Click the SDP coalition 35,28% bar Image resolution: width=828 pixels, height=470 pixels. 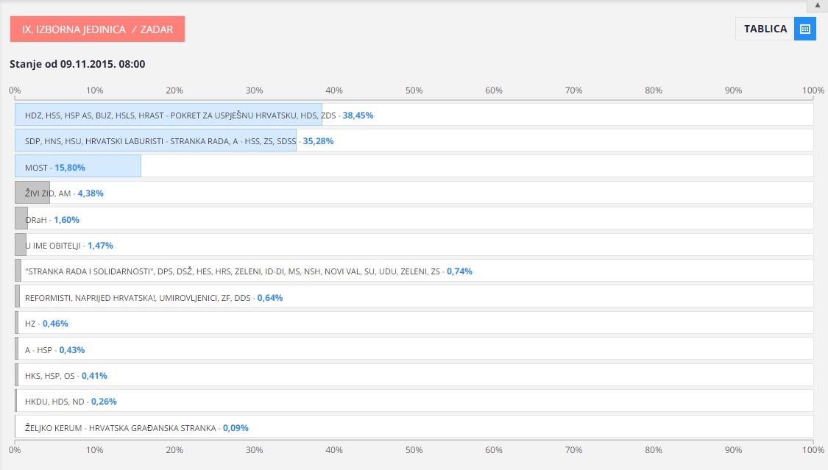click(x=156, y=140)
